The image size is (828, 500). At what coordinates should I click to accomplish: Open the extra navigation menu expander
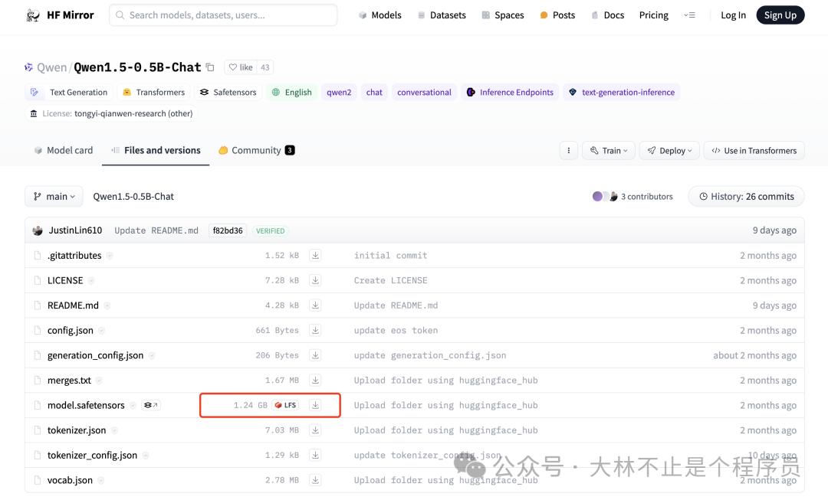coord(689,15)
